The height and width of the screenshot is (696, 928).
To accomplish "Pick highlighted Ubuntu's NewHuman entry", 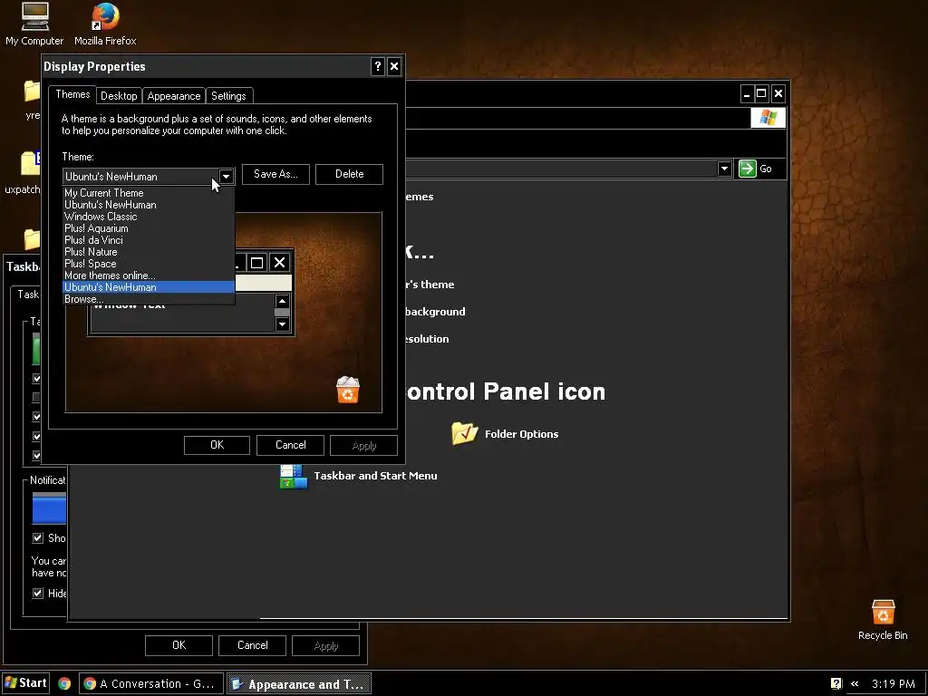I will coord(149,287).
